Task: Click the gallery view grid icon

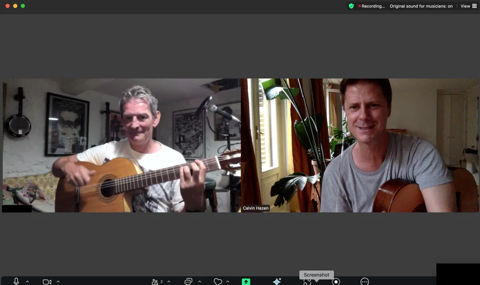Action: 474,6
